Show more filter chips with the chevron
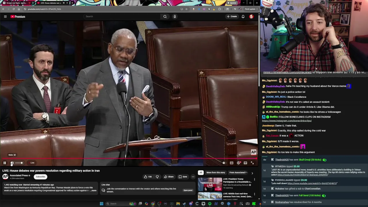 coord(252,173)
